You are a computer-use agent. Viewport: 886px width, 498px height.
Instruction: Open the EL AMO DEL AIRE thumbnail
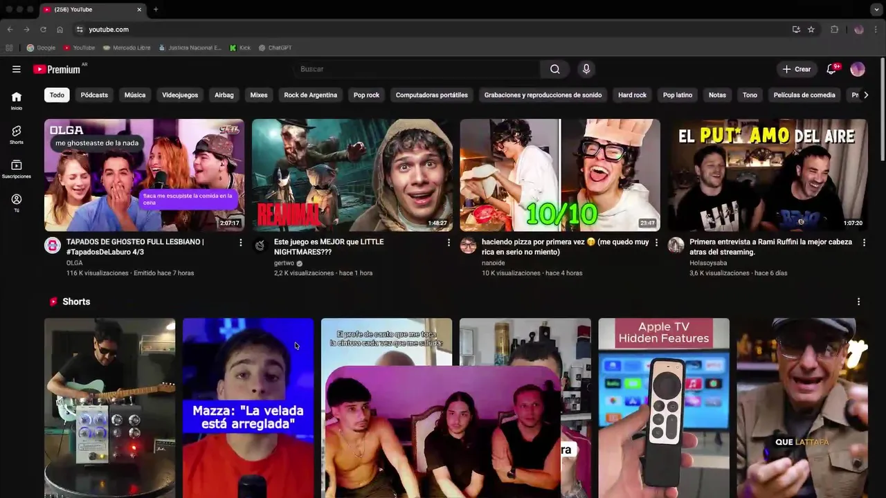[767, 175]
